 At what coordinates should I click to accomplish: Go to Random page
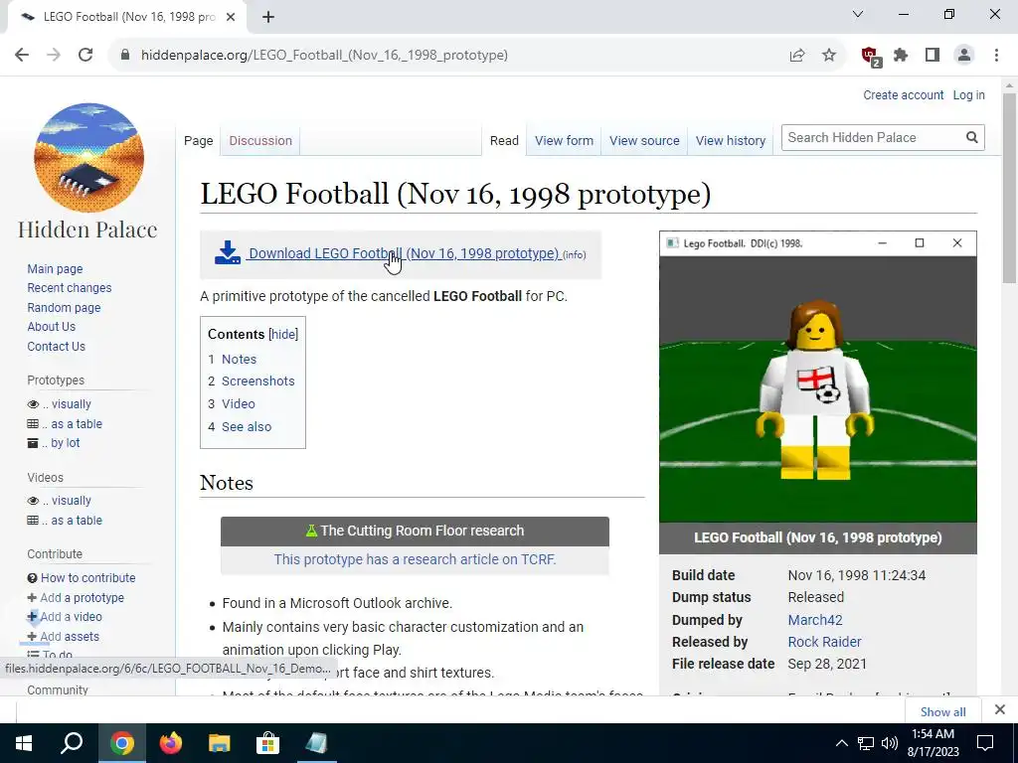[64, 308]
